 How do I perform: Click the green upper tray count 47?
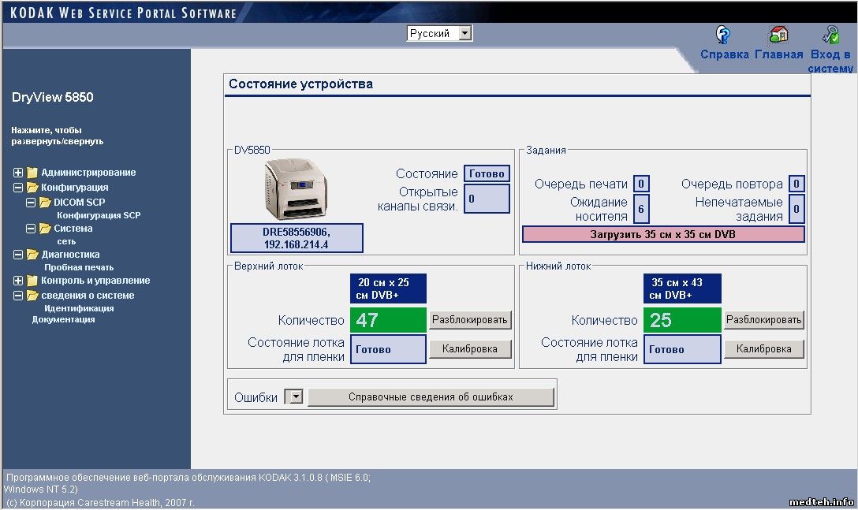[388, 320]
